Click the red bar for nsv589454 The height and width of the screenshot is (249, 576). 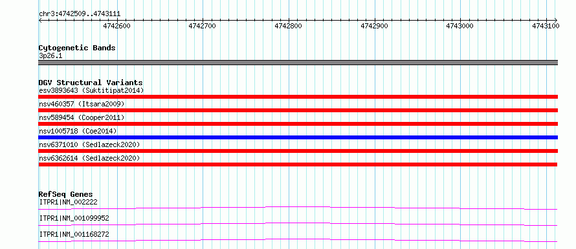pos(298,124)
